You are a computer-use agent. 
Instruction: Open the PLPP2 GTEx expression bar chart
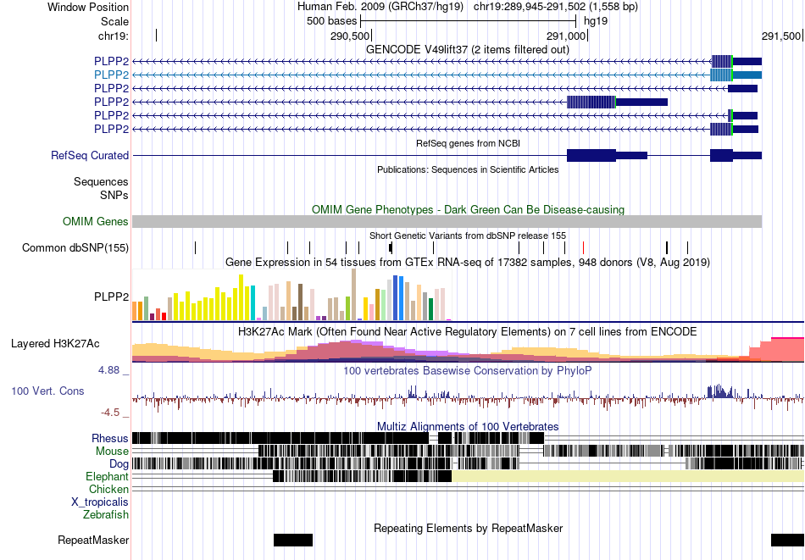coord(291,295)
